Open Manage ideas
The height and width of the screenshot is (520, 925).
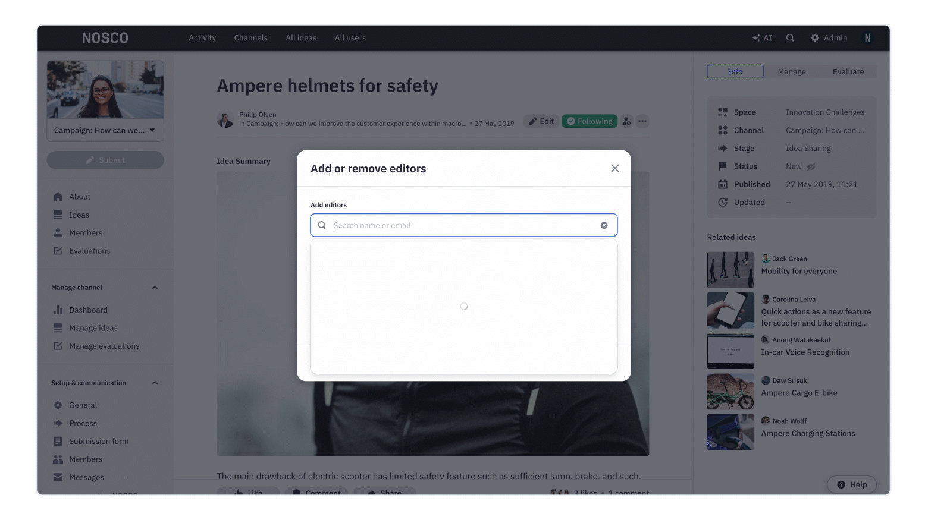point(93,328)
